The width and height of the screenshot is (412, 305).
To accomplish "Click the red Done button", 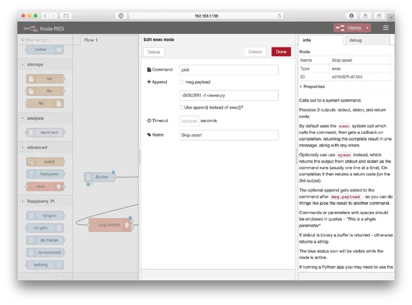I will [281, 52].
